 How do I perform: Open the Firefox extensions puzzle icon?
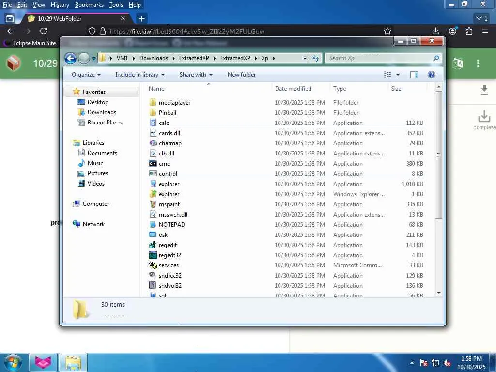click(469, 31)
